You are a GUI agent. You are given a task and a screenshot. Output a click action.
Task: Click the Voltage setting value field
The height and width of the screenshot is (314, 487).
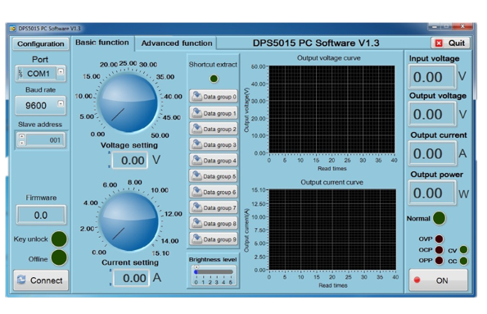pyautogui.click(x=130, y=160)
